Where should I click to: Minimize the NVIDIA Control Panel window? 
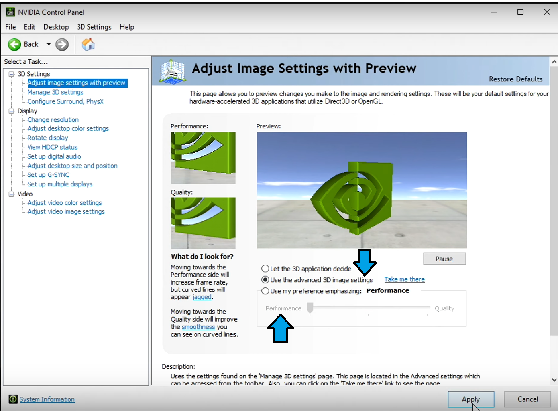click(x=494, y=12)
